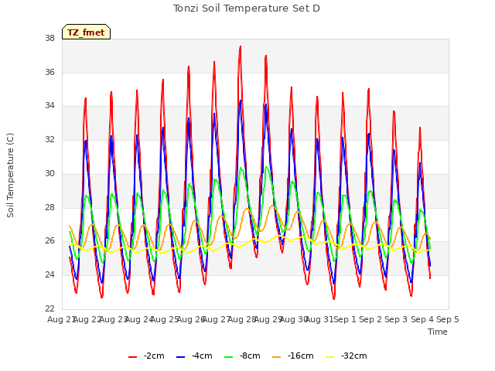Click the chart title Tonzi Soil Temperature Set D
Viewport: 495px width, 371px height.
coord(247,9)
